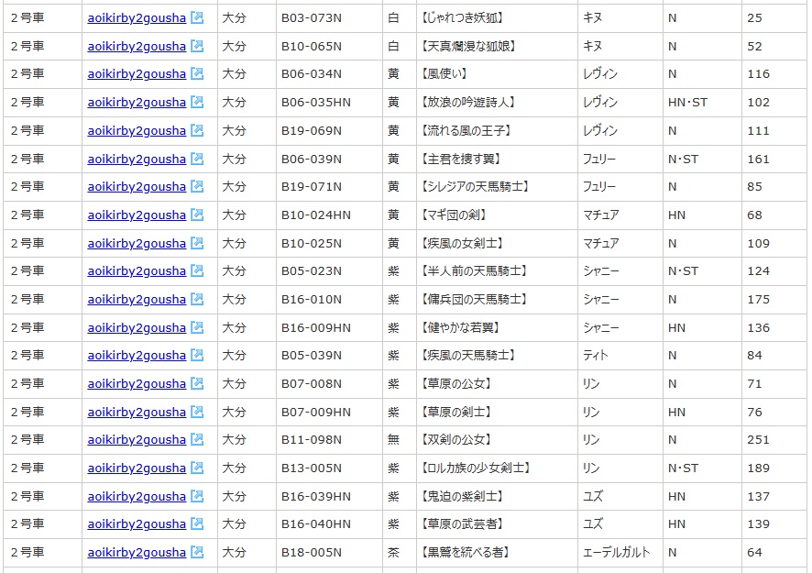Viewport: 812px width, 573px height.
Task: Follow the aoikirby2gousha link in the B10-025N row
Action: [137, 244]
